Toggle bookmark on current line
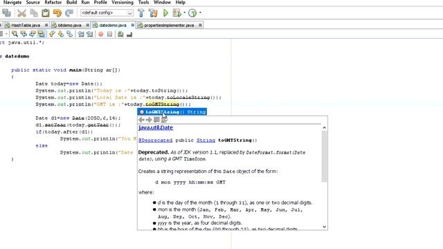This screenshot has height=249, width=443. [x=69, y=34]
